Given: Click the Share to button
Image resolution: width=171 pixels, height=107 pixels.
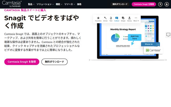Looking at the screenshot, I should tap(149, 44).
